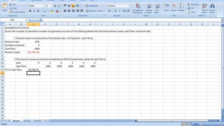
Task: Align text right
Action: point(73,11)
